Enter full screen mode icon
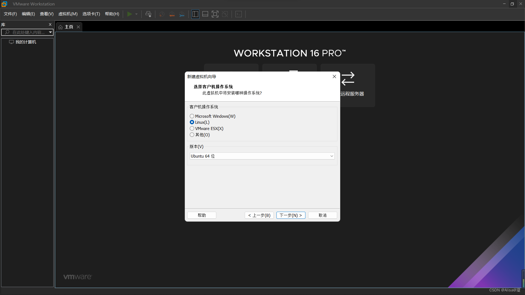Image resolution: width=525 pixels, height=295 pixels. coord(215,14)
